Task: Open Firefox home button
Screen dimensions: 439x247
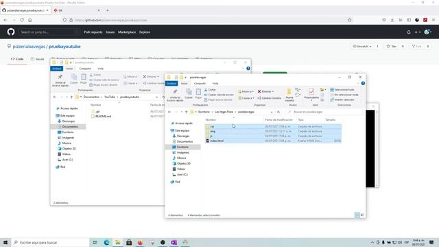Action: [30, 20]
